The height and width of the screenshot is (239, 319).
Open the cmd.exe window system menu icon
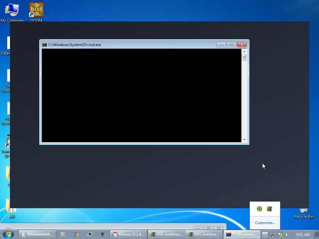pos(44,45)
